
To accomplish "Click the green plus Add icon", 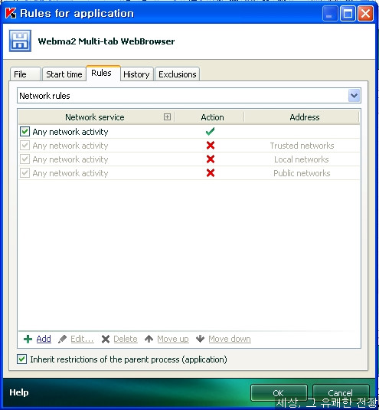I will point(28,339).
